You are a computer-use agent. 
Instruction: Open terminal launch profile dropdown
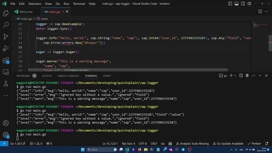[x=235, y=76]
